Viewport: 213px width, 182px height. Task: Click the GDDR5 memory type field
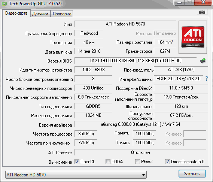pos(93,106)
